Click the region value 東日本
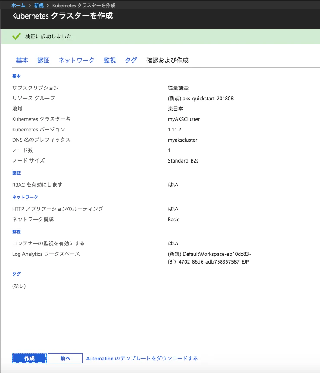 (x=176, y=109)
